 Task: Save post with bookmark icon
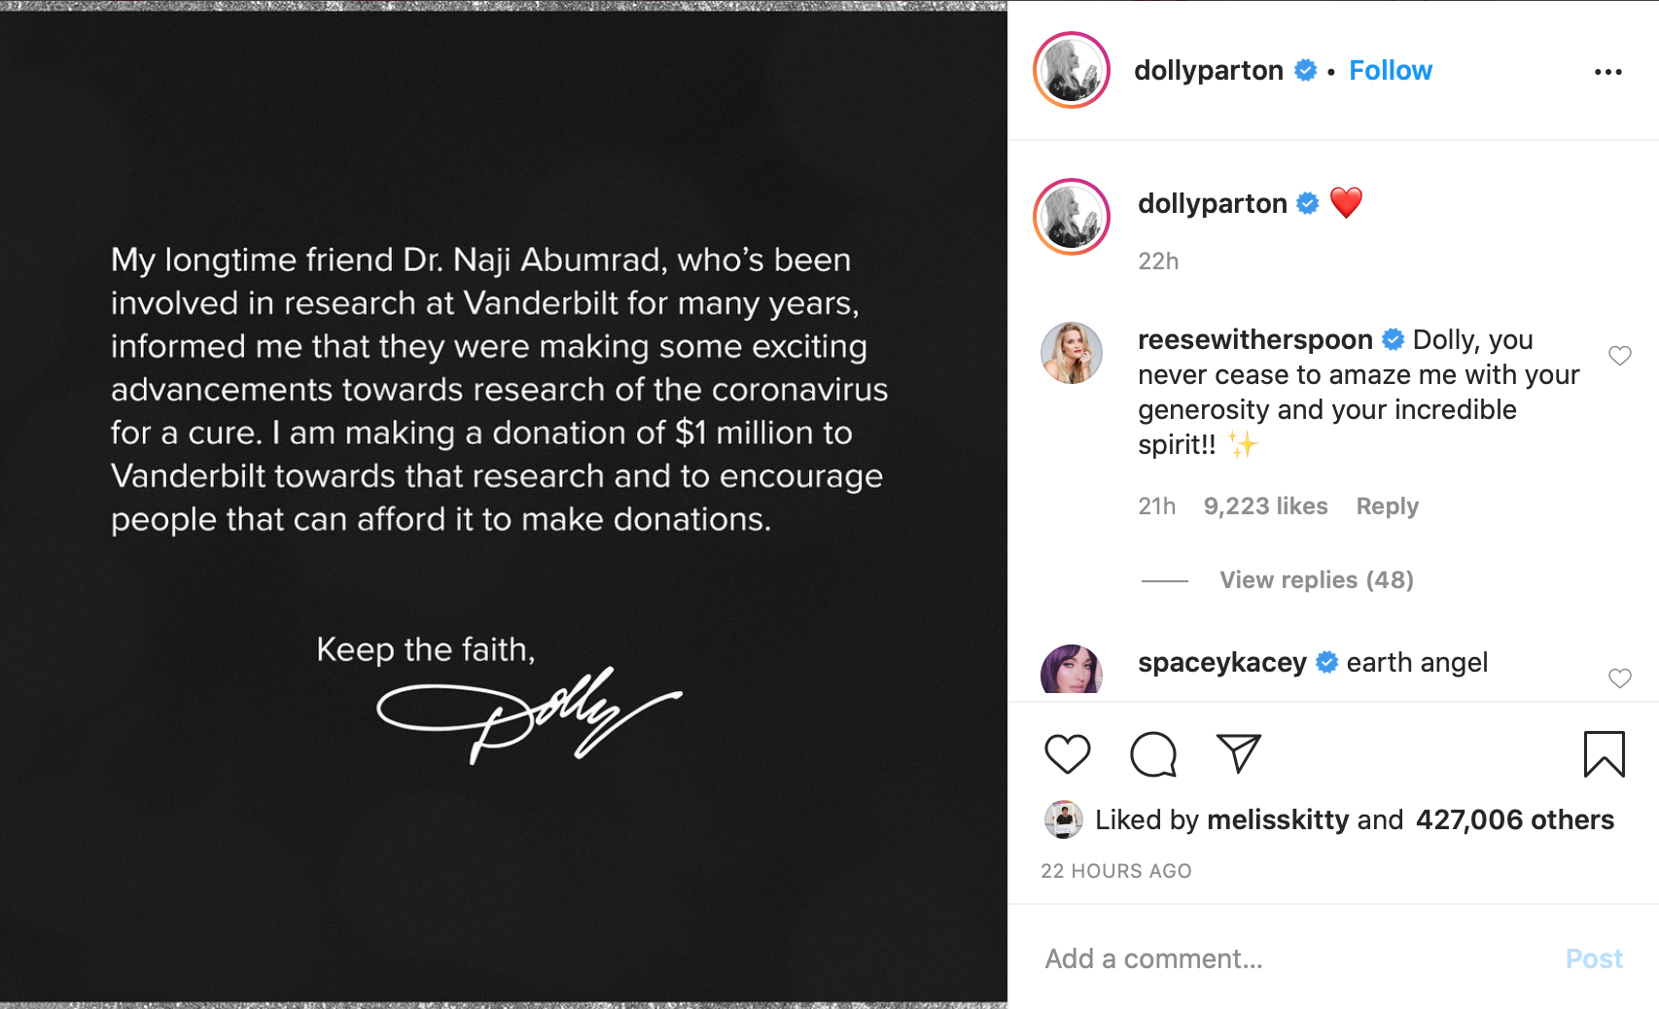(1604, 754)
